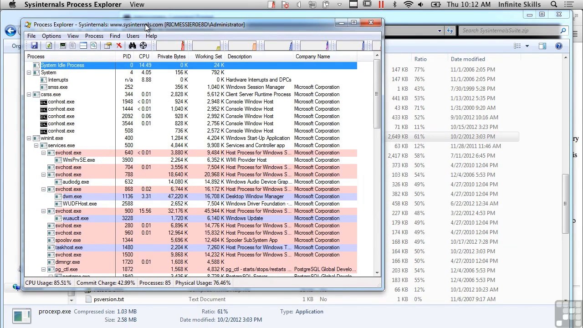Collapse svchost.exe PID 788 tree node
This screenshot has height=328, width=583.
coord(43,174)
